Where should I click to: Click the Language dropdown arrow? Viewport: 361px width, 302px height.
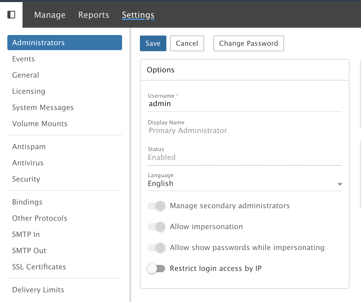tap(340, 184)
